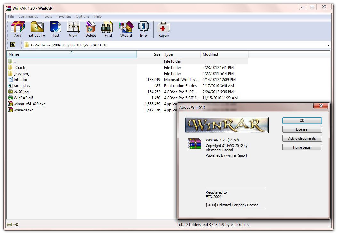337x235 pixels.
Task: Select winrar-x64-420.exe installer icon
Action: [x=10, y=104]
